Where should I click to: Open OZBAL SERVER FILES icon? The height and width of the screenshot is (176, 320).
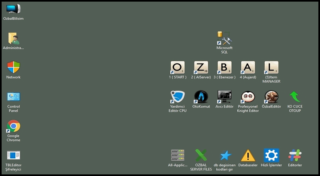point(201,155)
